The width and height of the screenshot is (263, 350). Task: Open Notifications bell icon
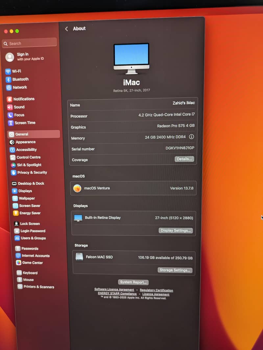pos(10,99)
